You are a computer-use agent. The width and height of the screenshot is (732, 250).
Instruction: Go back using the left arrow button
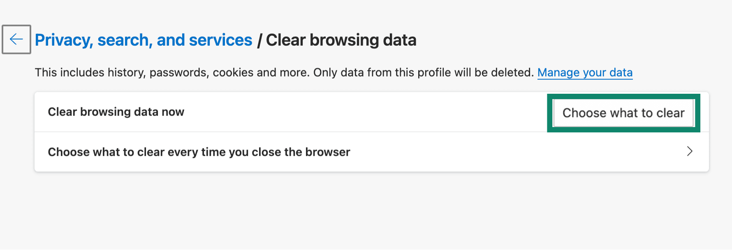tap(16, 39)
